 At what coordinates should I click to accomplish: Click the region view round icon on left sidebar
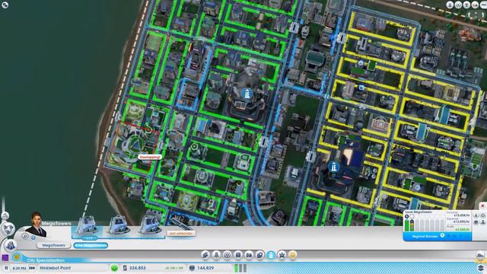tap(8, 229)
